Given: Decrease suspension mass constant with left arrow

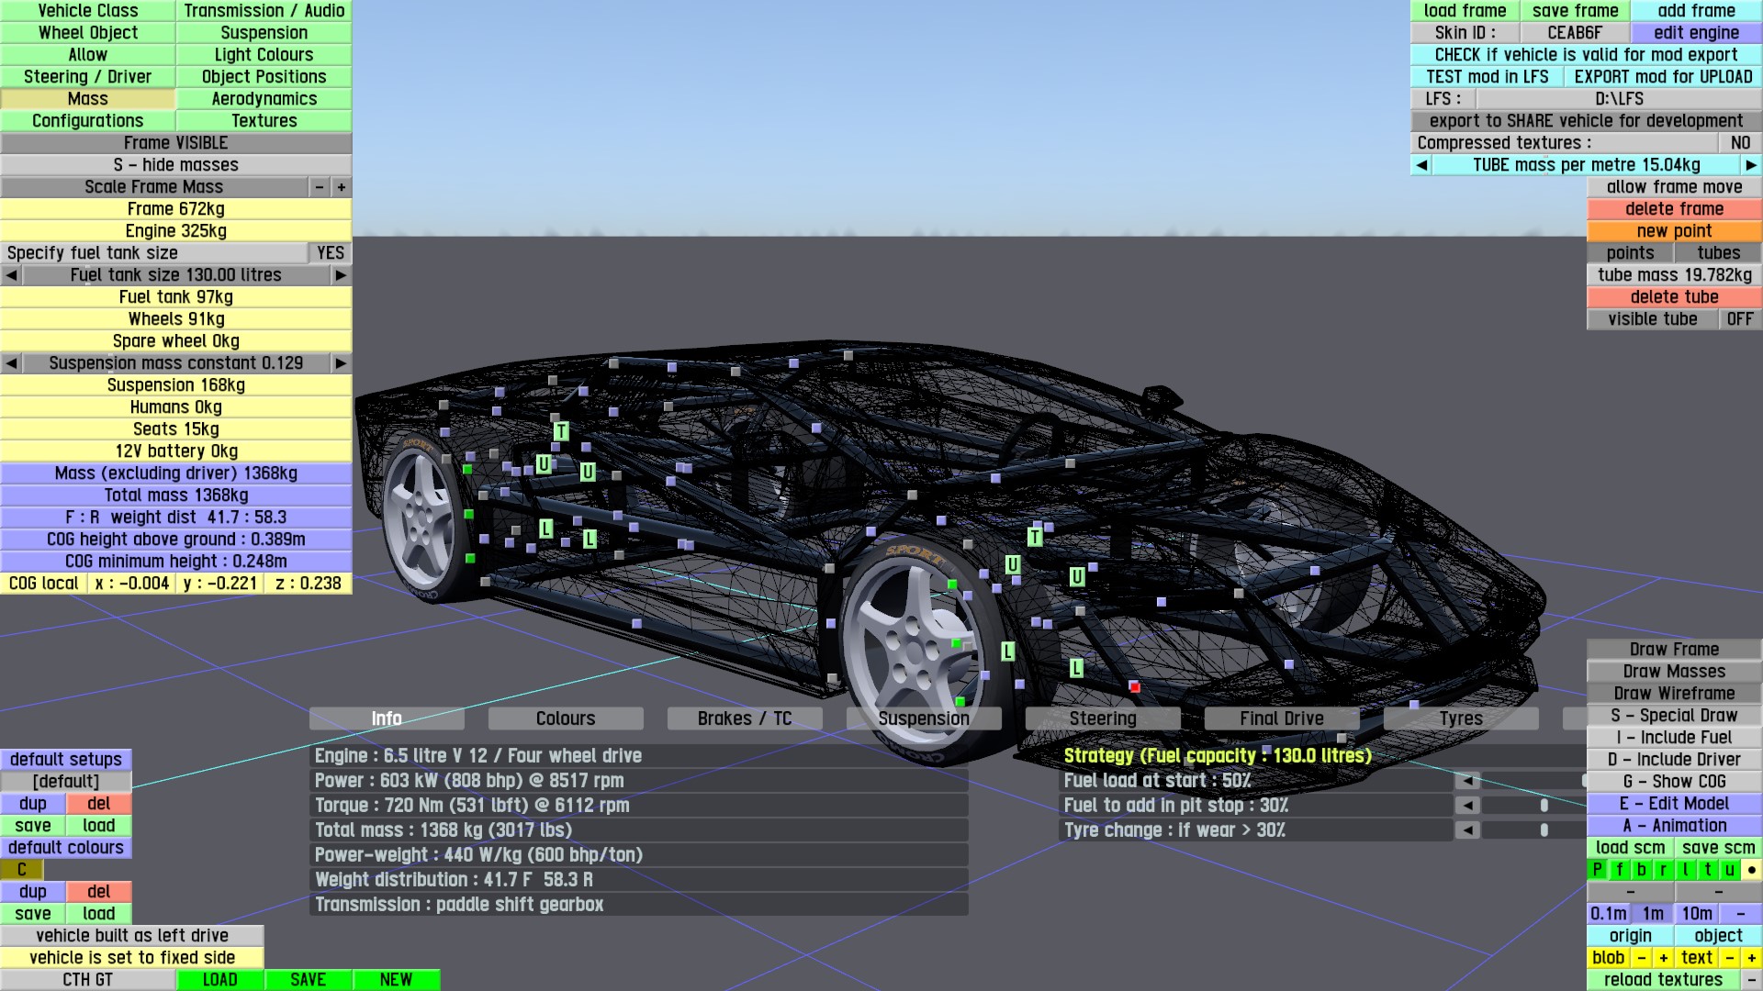Looking at the screenshot, I should (x=11, y=363).
